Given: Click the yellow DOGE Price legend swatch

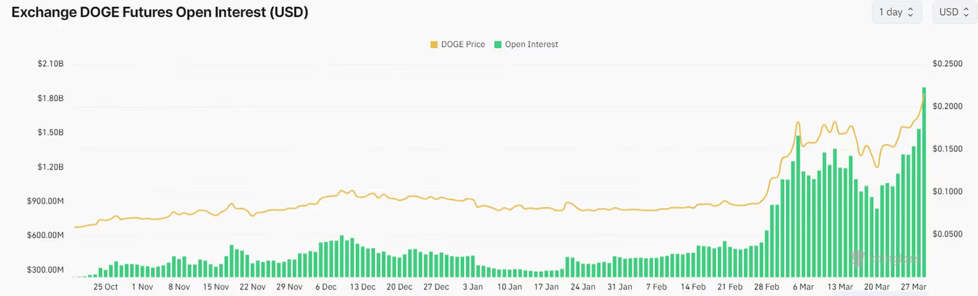Looking at the screenshot, I should 434,44.
